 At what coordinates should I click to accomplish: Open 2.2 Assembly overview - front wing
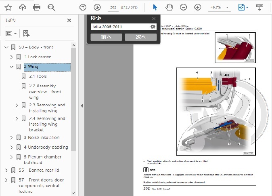tap(45, 92)
